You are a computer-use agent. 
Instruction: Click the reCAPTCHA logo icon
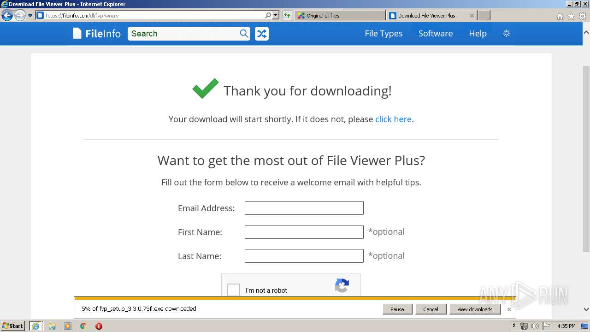coord(342,286)
